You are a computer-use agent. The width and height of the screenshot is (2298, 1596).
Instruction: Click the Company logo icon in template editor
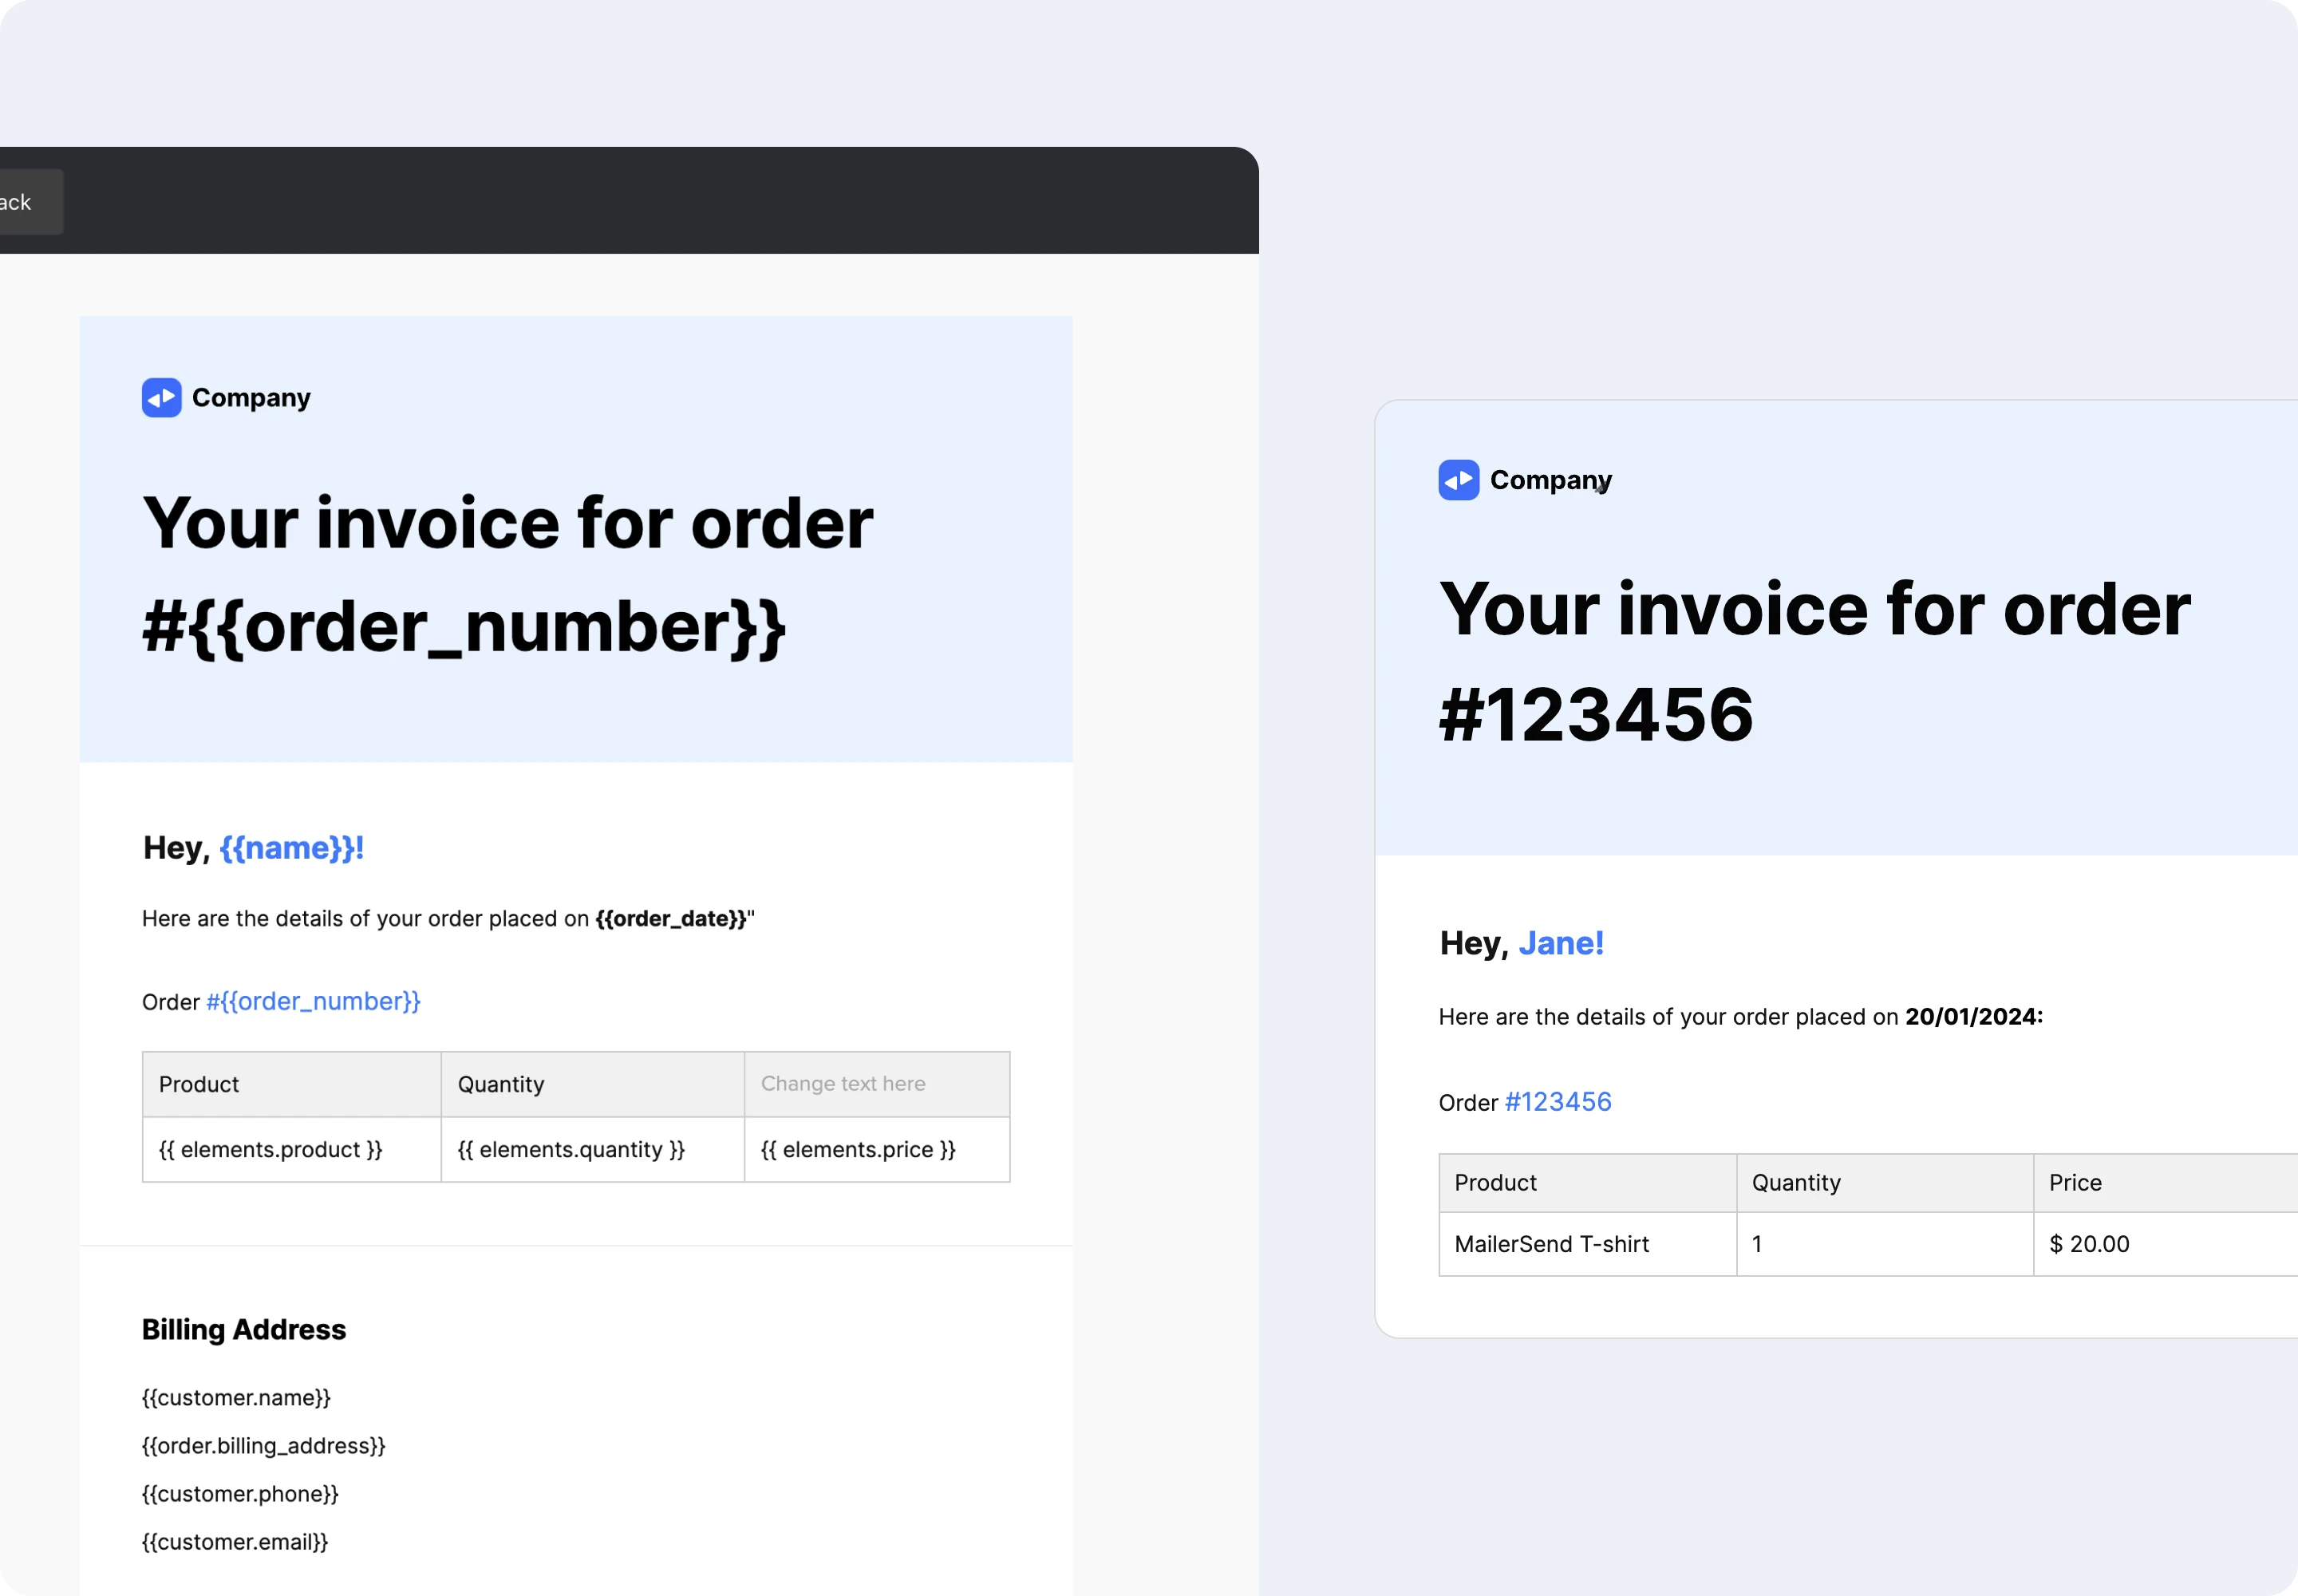(x=162, y=398)
